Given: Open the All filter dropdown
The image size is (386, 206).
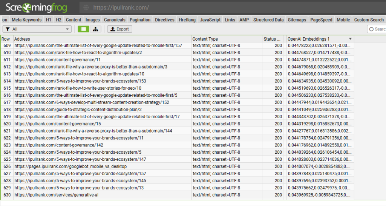Looking at the screenshot, I should pos(37,29).
